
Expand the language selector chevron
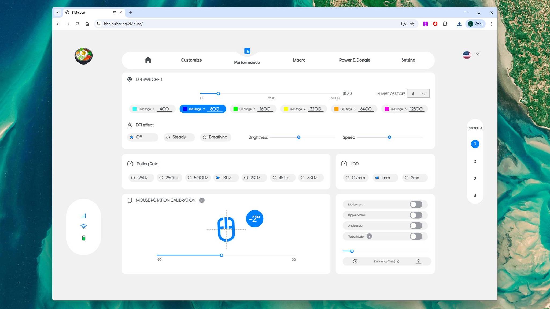click(x=477, y=54)
